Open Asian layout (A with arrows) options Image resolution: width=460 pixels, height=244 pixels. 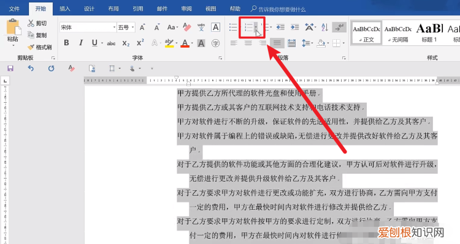(x=310, y=27)
